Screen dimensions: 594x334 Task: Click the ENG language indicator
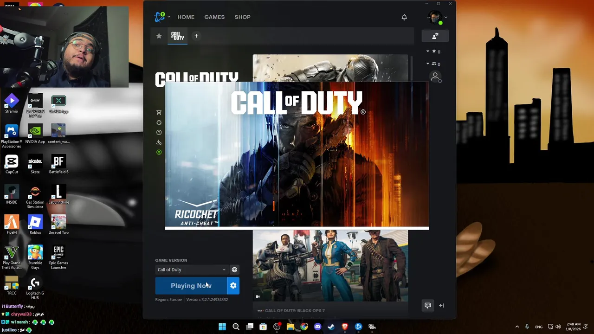coord(539,327)
